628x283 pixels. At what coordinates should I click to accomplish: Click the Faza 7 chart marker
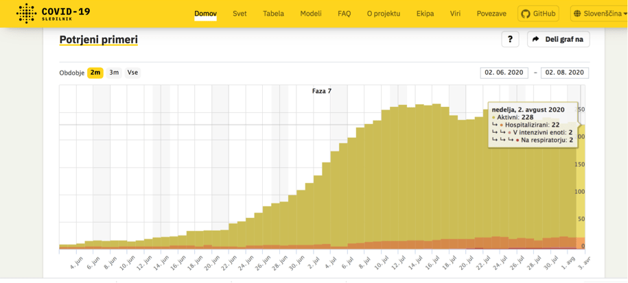coord(321,91)
